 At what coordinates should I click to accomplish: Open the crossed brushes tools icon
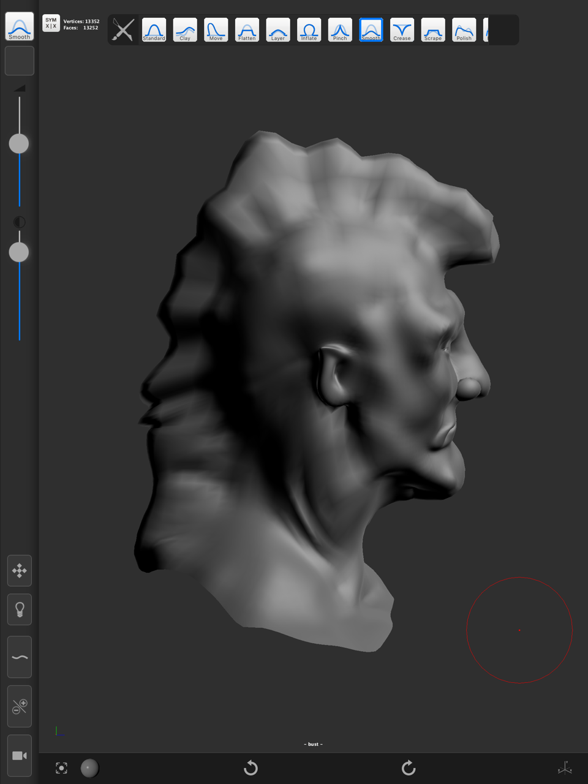pyautogui.click(x=123, y=30)
